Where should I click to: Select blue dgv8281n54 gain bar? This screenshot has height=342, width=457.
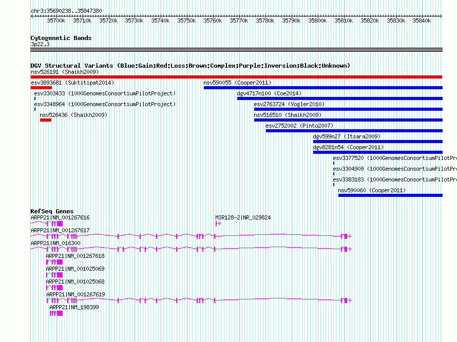[x=378, y=152]
